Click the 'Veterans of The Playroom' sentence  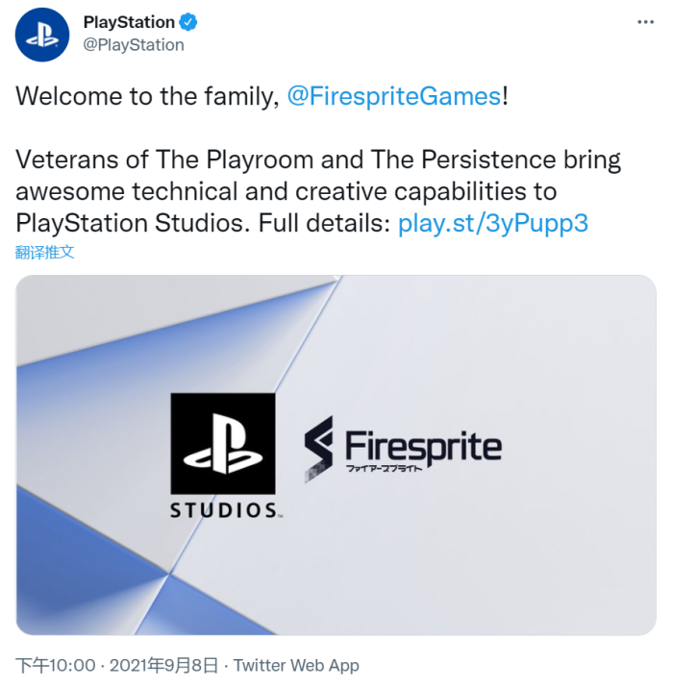pos(318,191)
